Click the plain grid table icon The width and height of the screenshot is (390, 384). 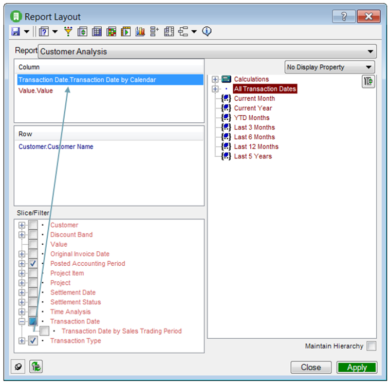[97, 31]
